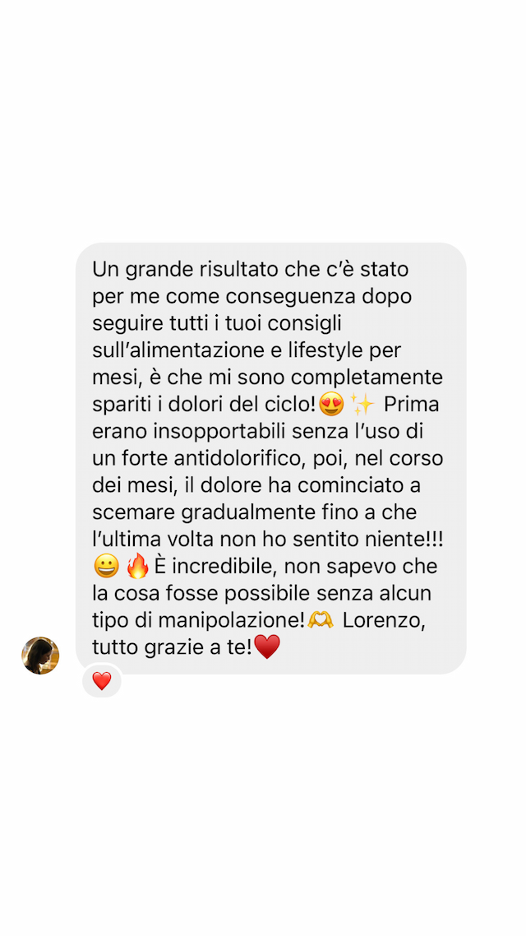
Task: Tap the red heart reaction badge below message
Action: pyautogui.click(x=102, y=681)
